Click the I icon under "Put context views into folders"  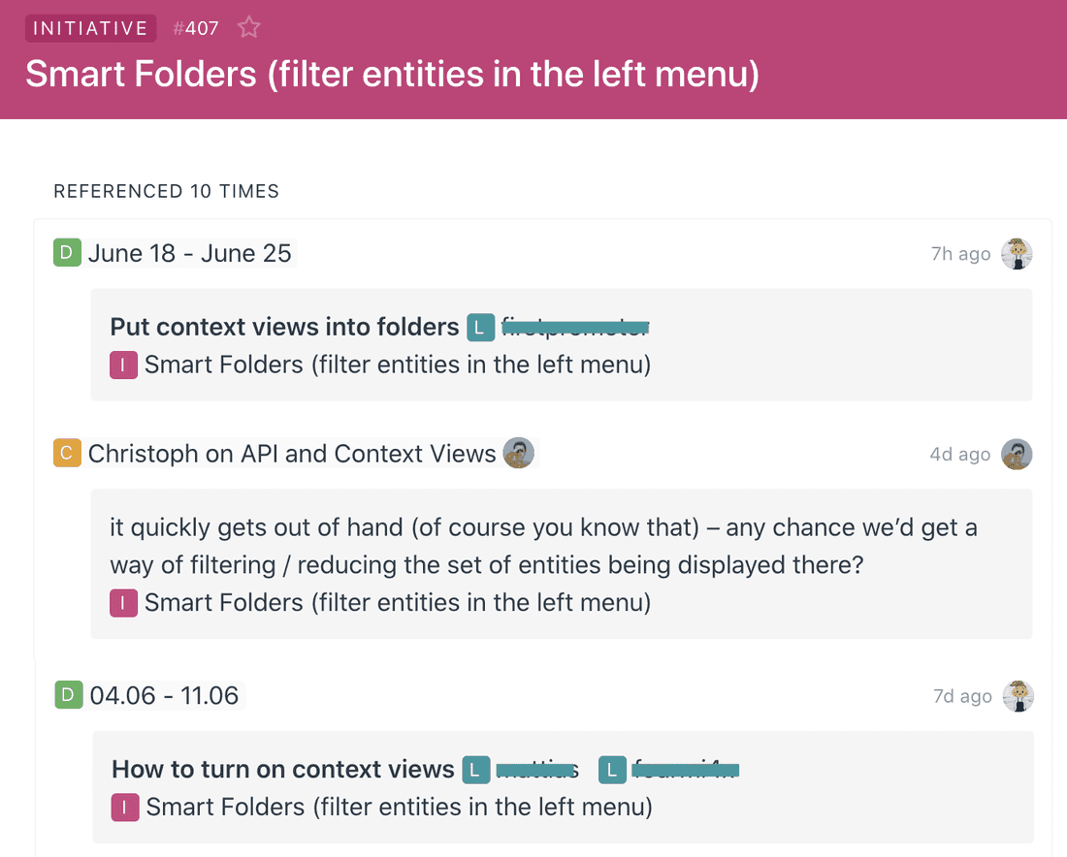(x=123, y=365)
